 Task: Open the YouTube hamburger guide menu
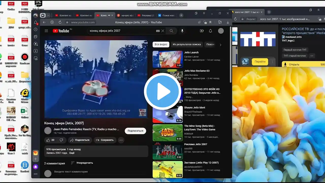click(x=46, y=31)
